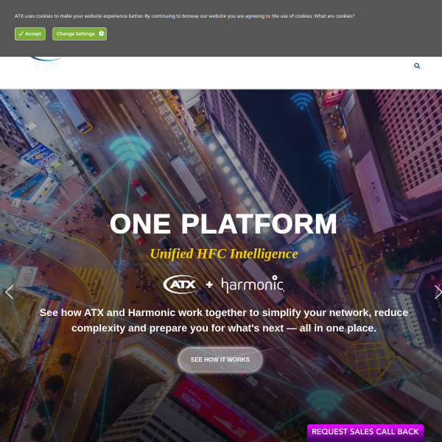Click the ATX oval logo in hero
This screenshot has height=442, width=442.
click(x=181, y=284)
